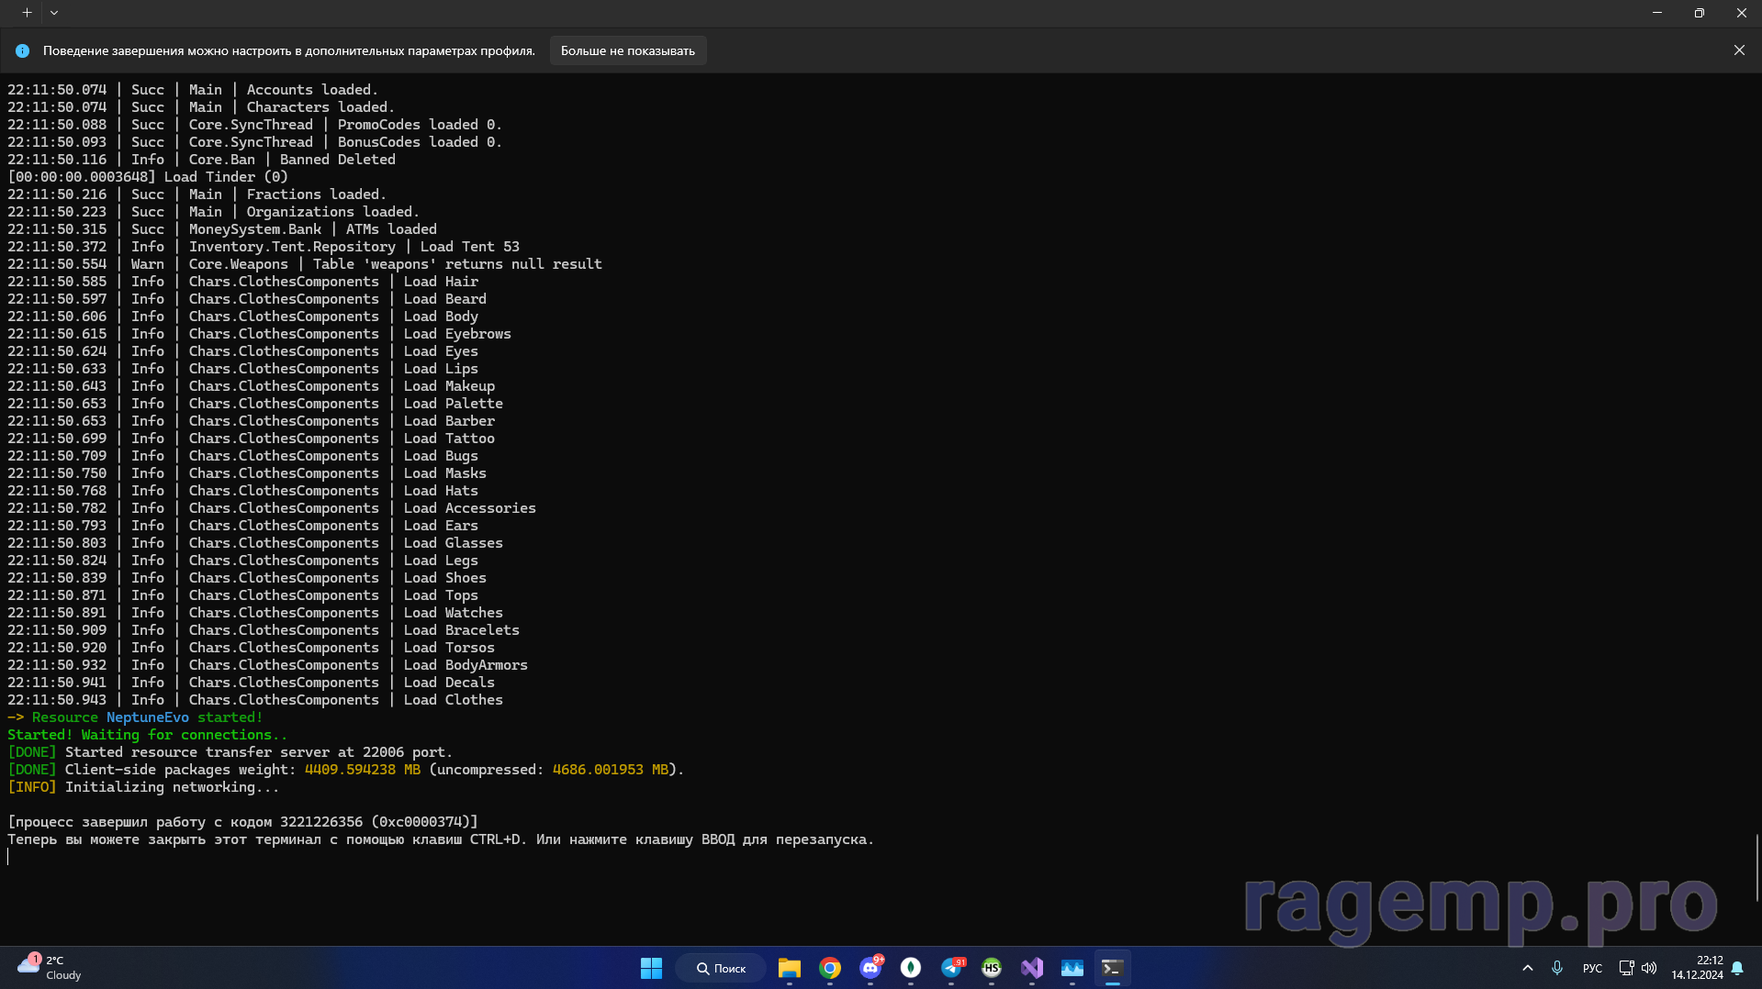Switch input language via 'РУС' indicator

tap(1592, 968)
